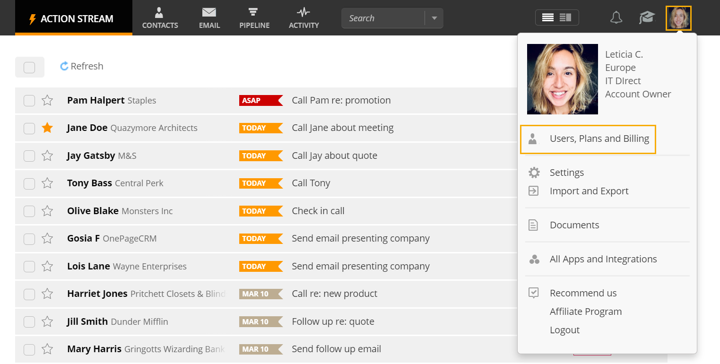720x364 pixels.
Task: Toggle the select-all checkbox above the list
Action: click(x=29, y=67)
